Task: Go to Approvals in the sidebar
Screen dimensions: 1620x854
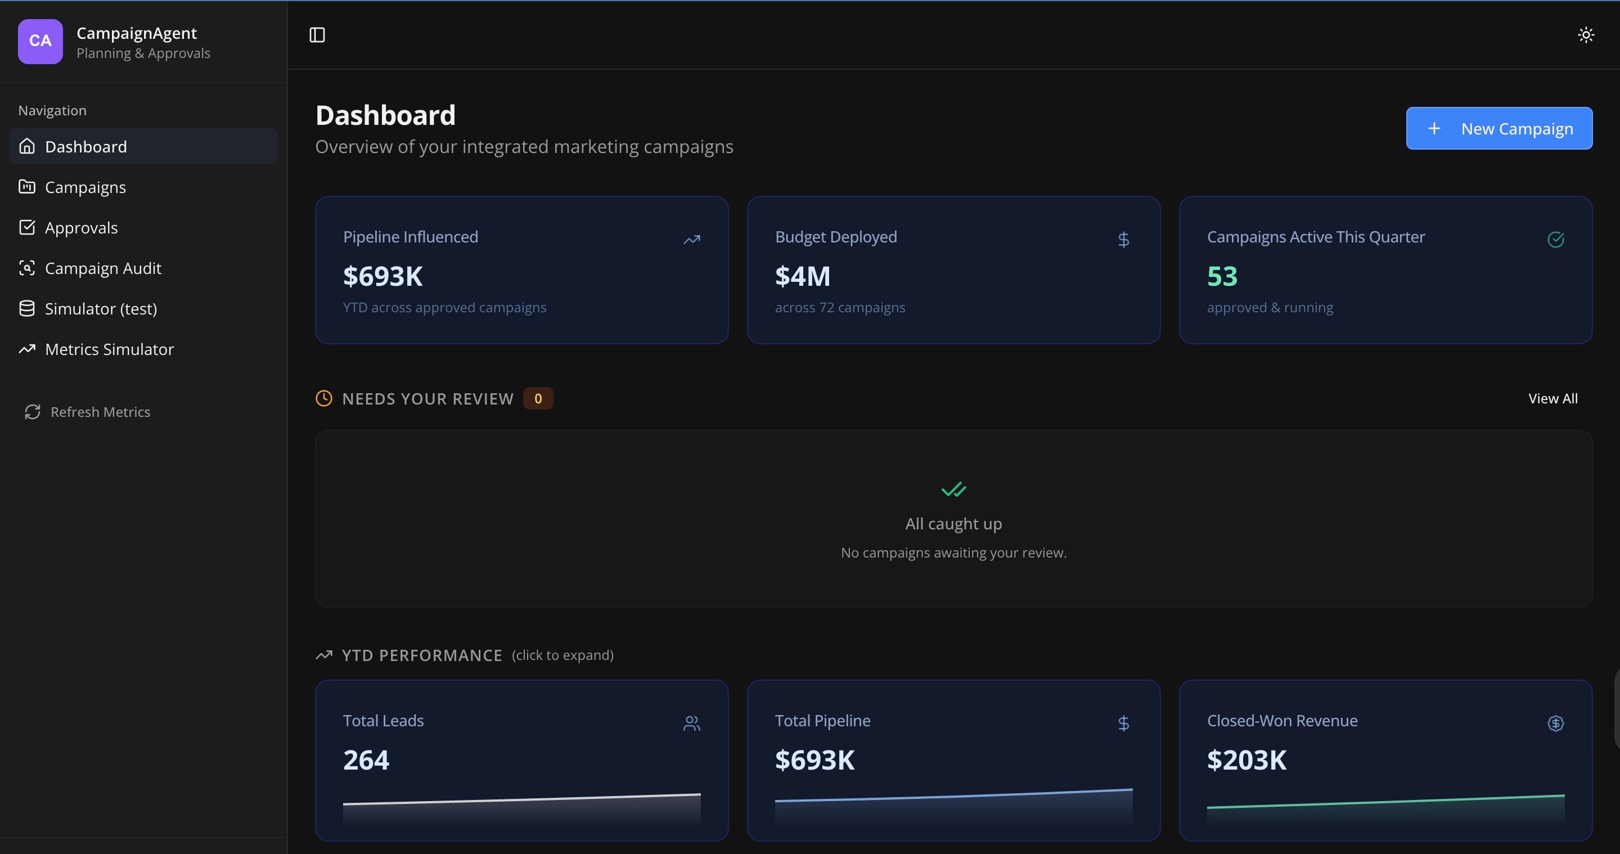Action: pos(81,228)
